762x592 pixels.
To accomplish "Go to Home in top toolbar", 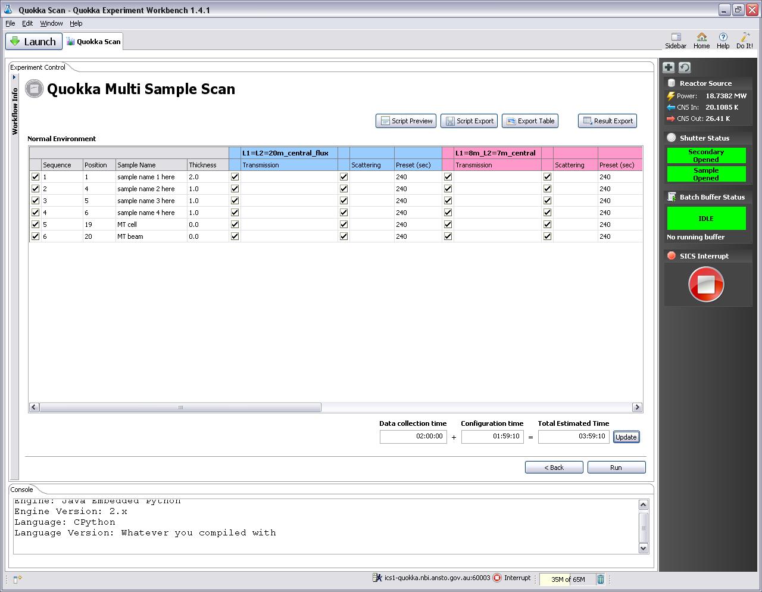I will [x=701, y=40].
